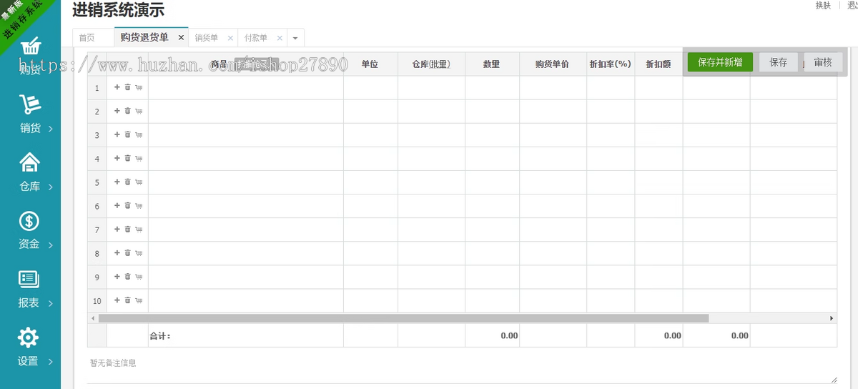
Task: Add a line after row 5
Action: click(117, 182)
